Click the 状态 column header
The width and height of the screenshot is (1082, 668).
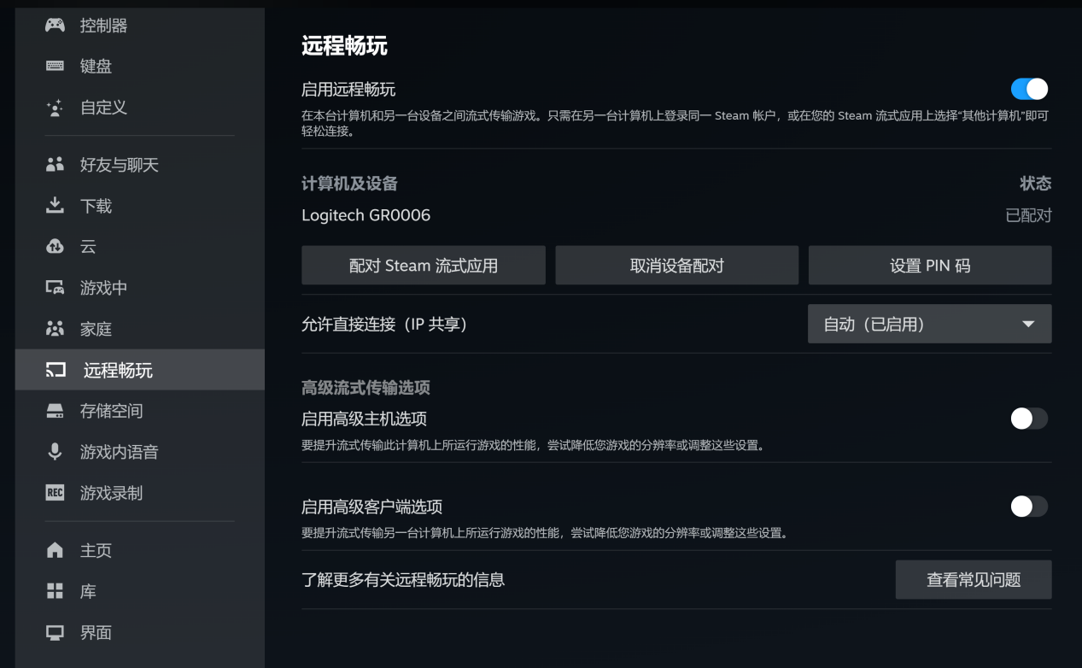point(1035,184)
